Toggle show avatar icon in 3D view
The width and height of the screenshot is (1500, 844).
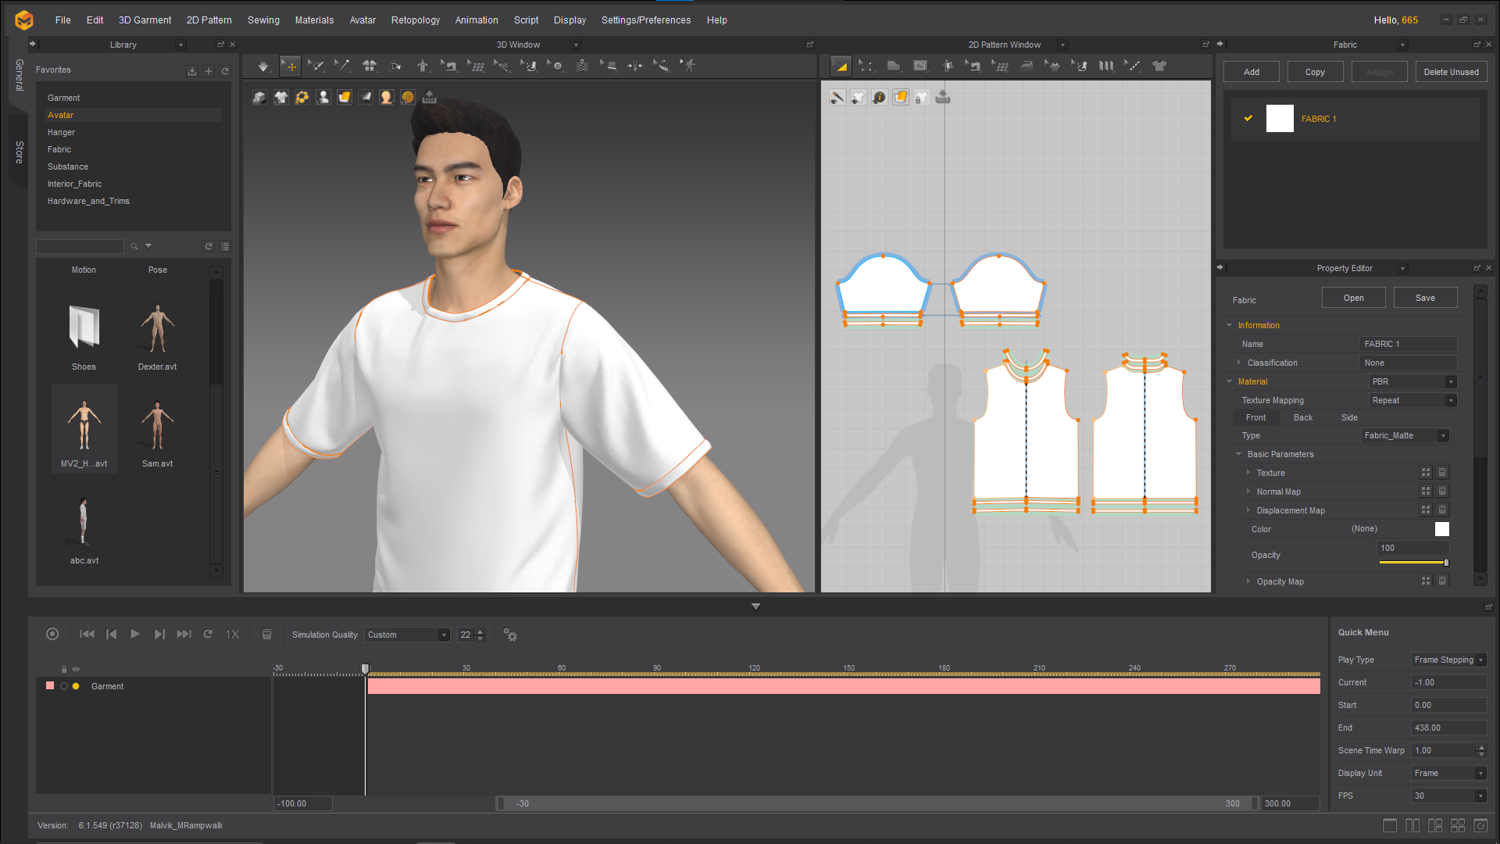tap(323, 97)
